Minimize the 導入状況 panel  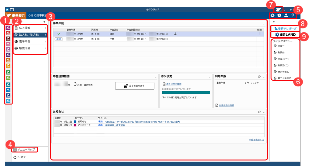pos(209,77)
